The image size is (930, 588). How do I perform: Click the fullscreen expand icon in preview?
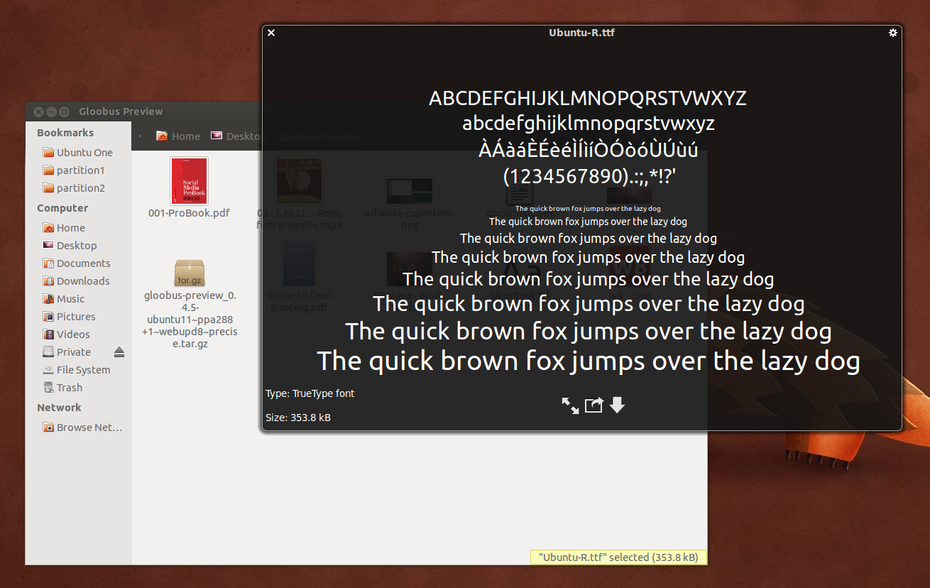pyautogui.click(x=570, y=405)
